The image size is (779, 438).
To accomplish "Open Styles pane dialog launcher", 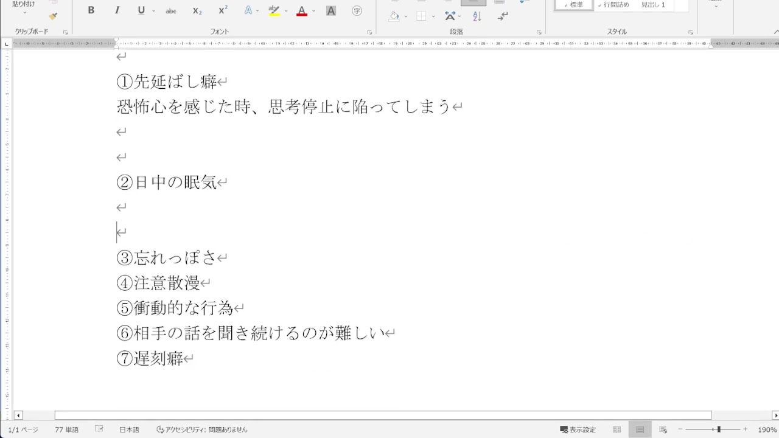I will tap(691, 32).
